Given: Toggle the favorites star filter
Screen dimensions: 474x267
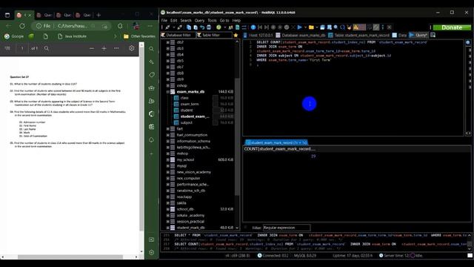Looking at the screenshot, I should coord(236,35).
